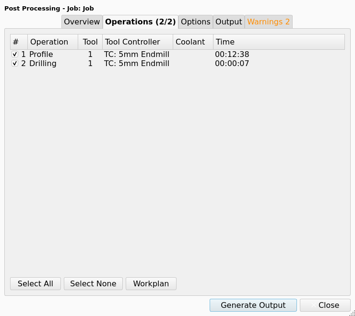Select the Operations (2/2) tab
This screenshot has height=316, width=355.
(141, 22)
